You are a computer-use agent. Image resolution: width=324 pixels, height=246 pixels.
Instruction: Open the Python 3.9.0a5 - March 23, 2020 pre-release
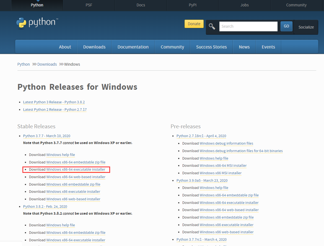tap(202, 180)
